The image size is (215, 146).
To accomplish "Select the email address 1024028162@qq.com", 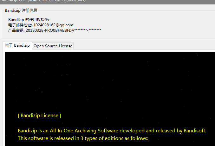I will point(53,25).
